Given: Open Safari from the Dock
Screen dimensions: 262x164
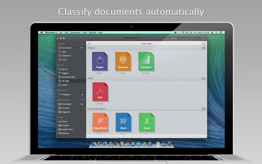Looking at the screenshot, I should [x=111, y=144].
